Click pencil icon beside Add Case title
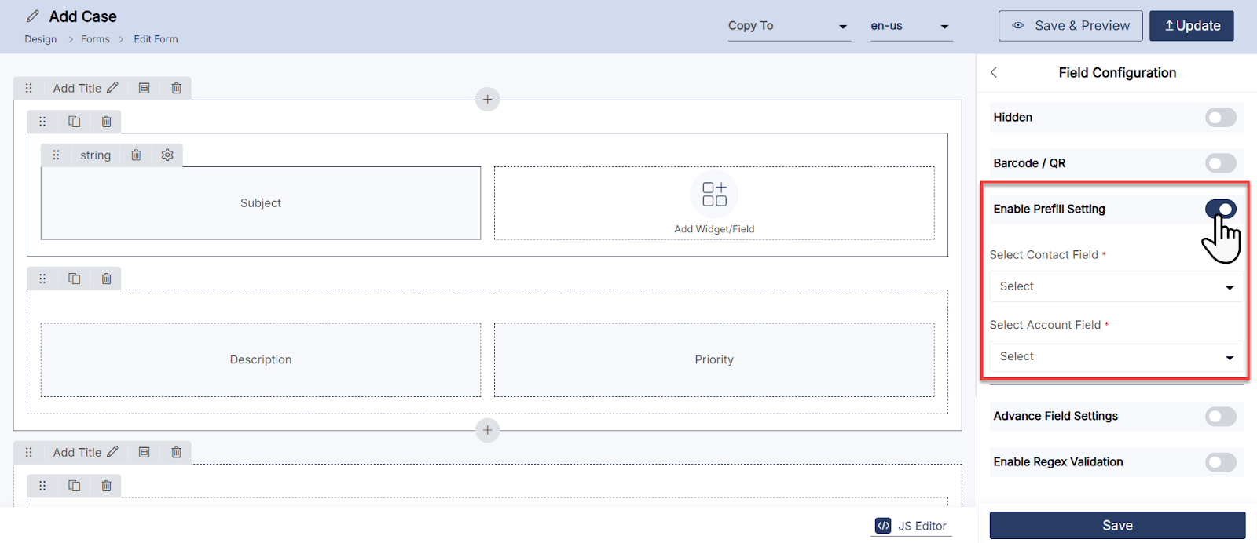The height and width of the screenshot is (543, 1257). click(33, 16)
